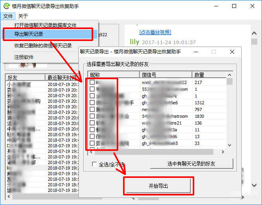This screenshot has width=262, height=205.
Task: Sort by 数量 column header
Action: (209, 75)
